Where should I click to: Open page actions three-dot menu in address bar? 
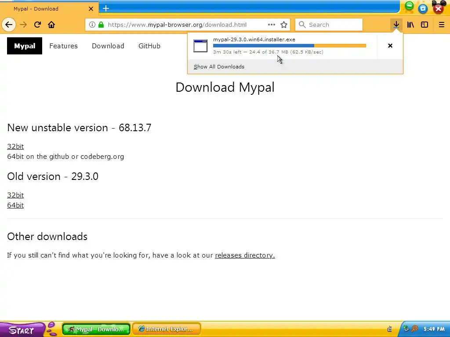(271, 25)
